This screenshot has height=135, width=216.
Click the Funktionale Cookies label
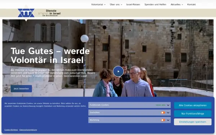99,105
